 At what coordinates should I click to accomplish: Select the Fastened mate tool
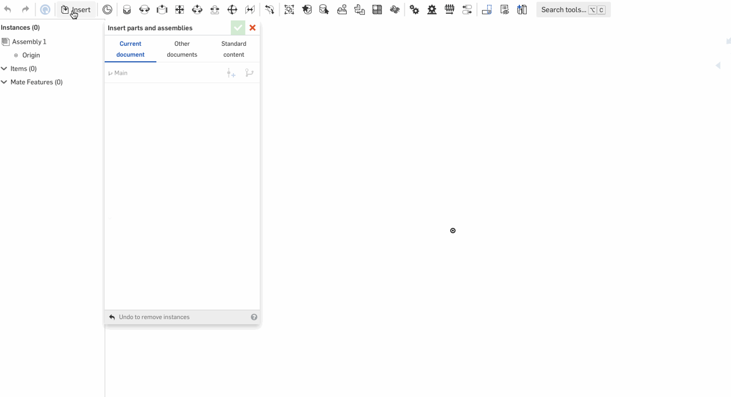click(x=127, y=10)
